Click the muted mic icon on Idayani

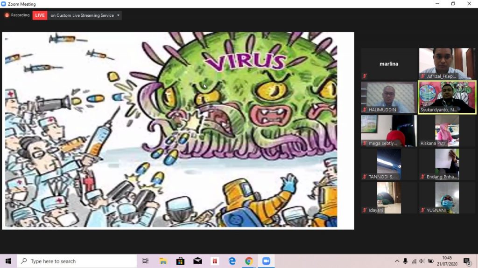[365, 210]
